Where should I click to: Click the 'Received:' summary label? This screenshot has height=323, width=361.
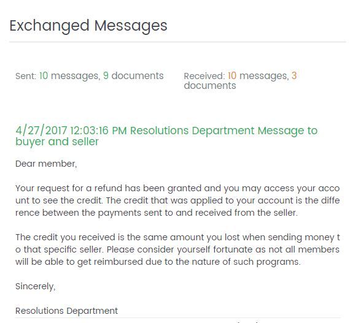pyautogui.click(x=204, y=76)
